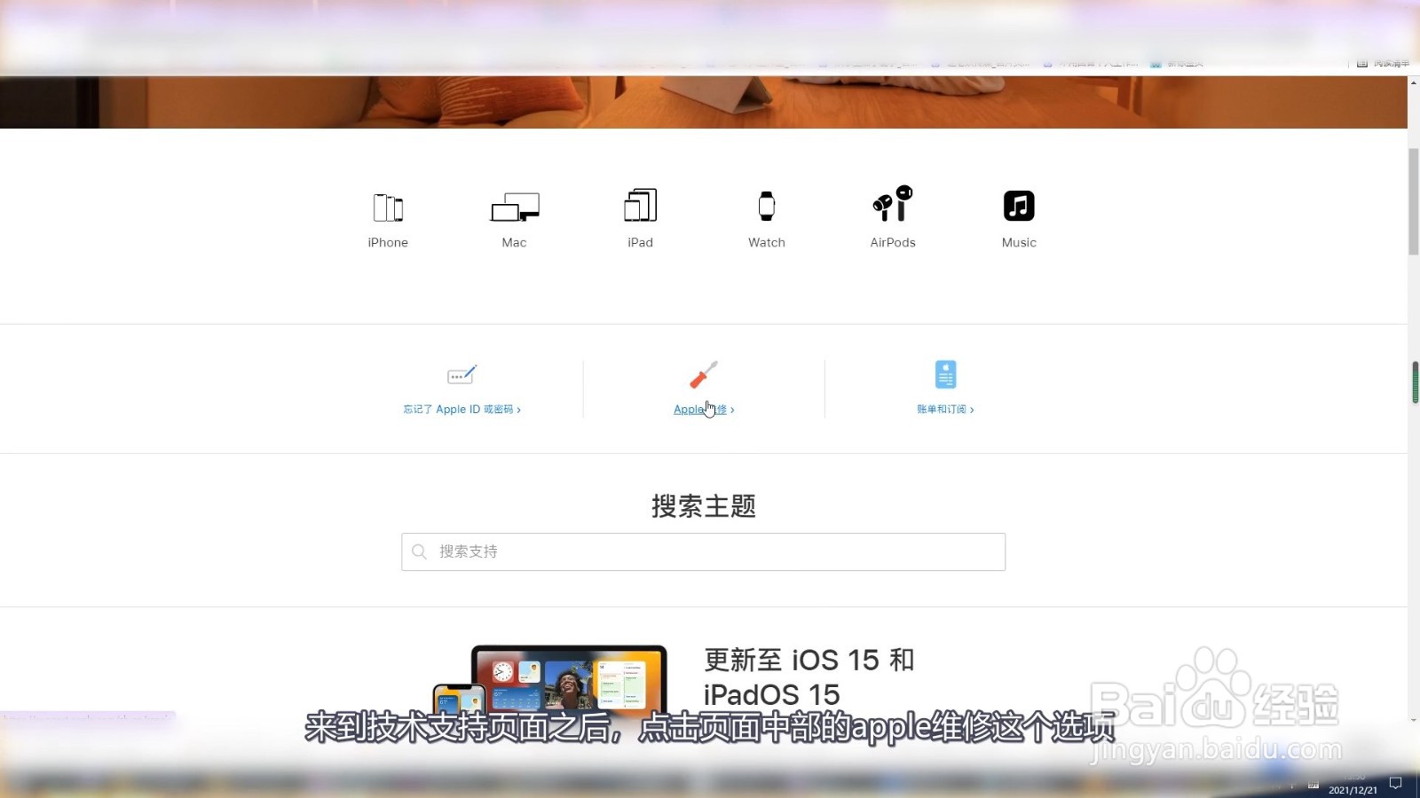1420x798 pixels.
Task: Open the iPhone support icon
Action: pyautogui.click(x=388, y=207)
